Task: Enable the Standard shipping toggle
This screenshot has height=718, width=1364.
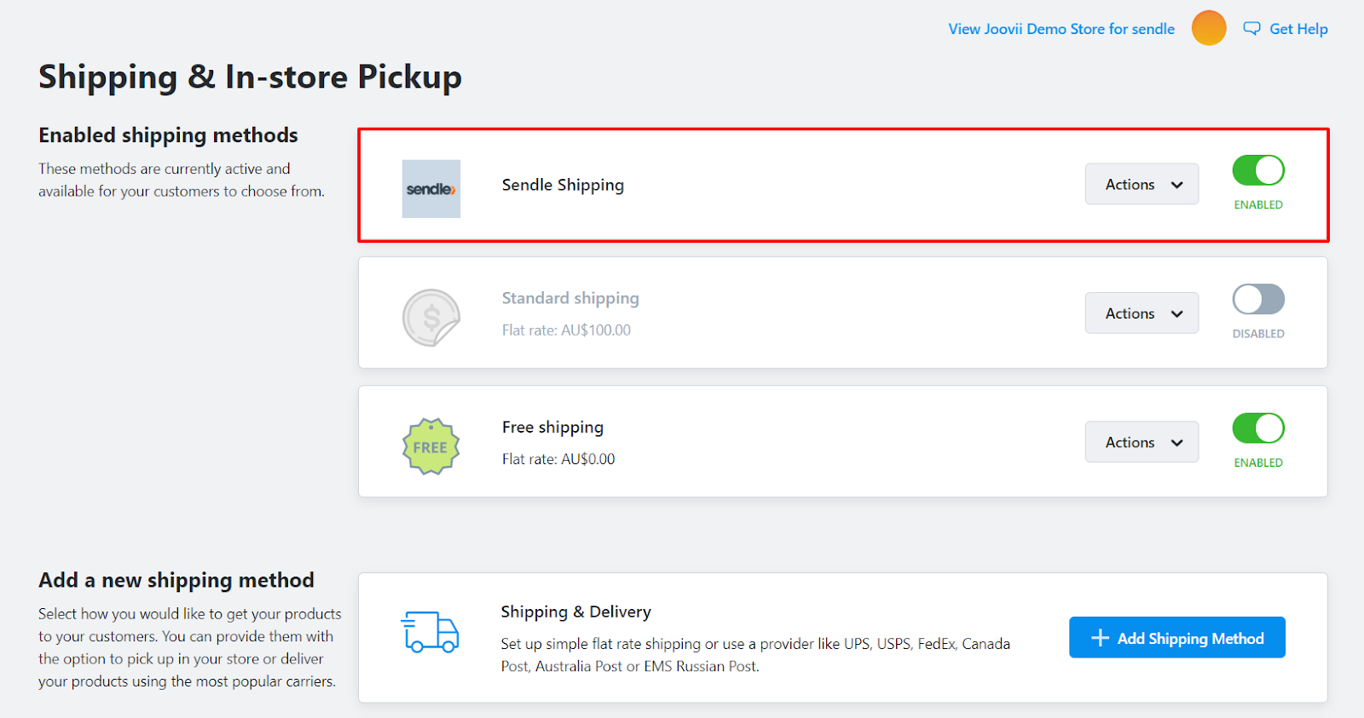Action: [1258, 299]
